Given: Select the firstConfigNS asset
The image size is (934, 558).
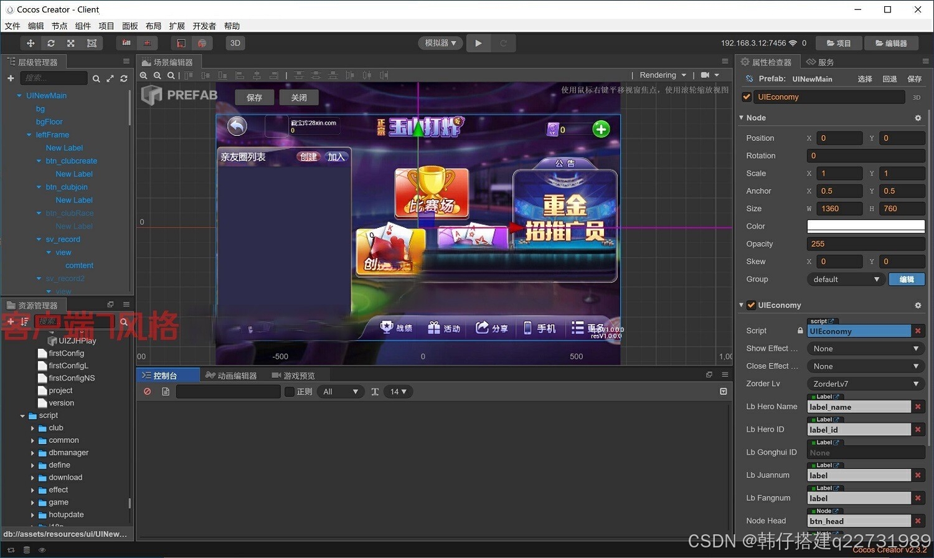Looking at the screenshot, I should (x=72, y=378).
